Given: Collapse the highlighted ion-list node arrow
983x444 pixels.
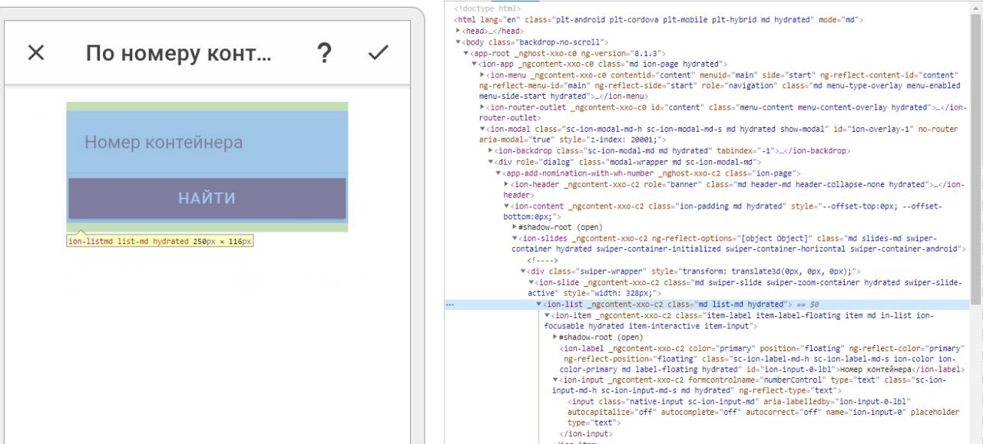Looking at the screenshot, I should [x=538, y=304].
